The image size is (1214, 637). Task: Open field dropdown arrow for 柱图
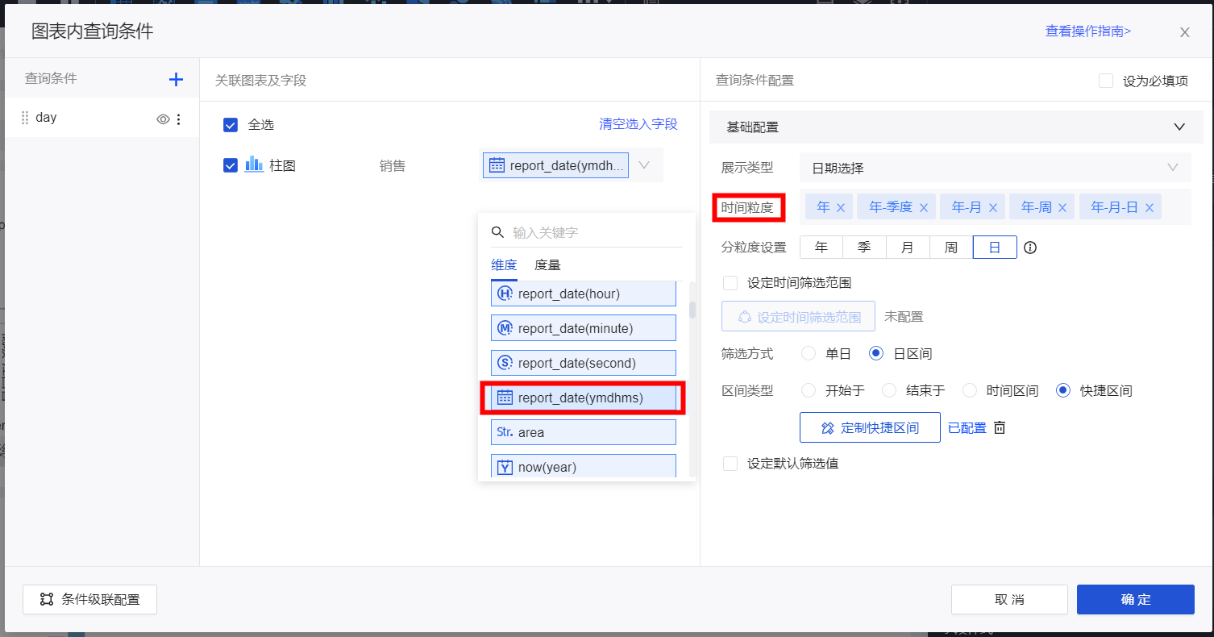pos(644,165)
